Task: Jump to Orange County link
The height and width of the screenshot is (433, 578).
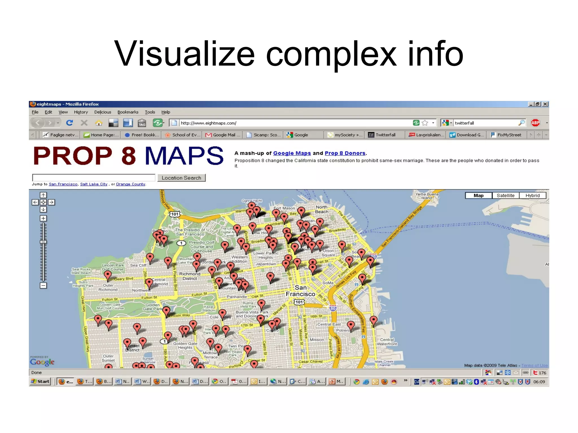Action: point(130,184)
